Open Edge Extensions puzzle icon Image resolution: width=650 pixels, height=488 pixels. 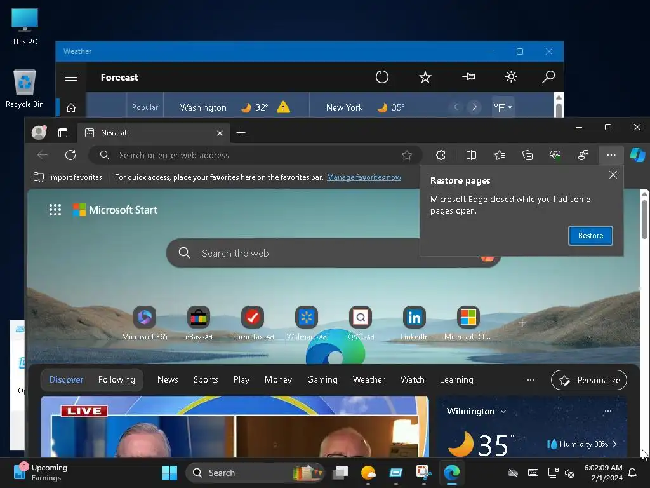441,155
